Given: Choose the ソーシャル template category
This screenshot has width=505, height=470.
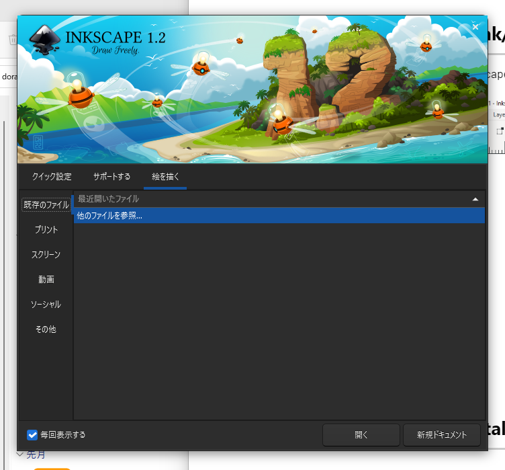Looking at the screenshot, I should pyautogui.click(x=46, y=304).
